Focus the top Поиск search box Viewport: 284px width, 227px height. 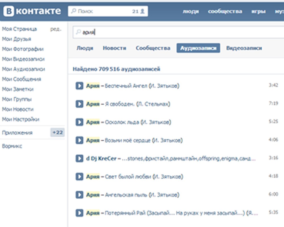coord(108,11)
